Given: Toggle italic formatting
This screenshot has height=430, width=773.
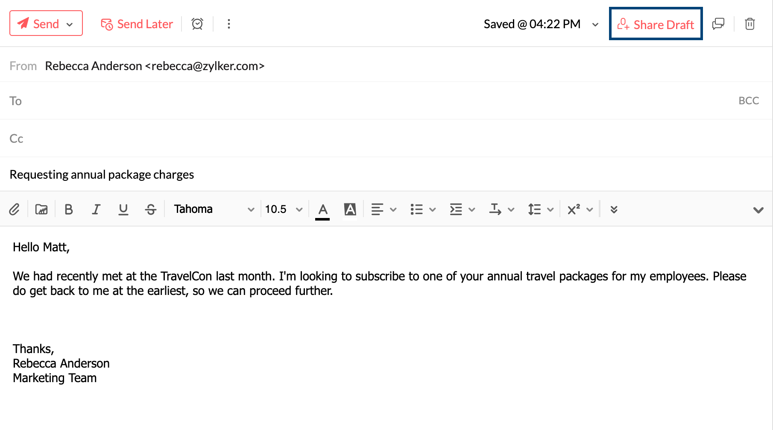Looking at the screenshot, I should [96, 209].
